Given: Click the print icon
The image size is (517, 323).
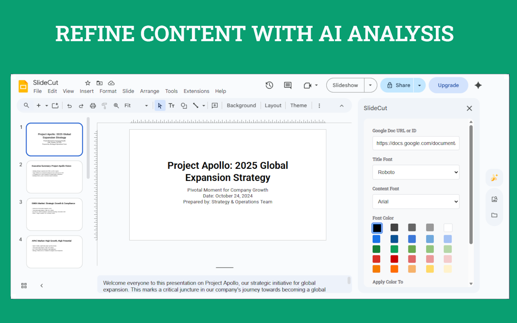Looking at the screenshot, I should tap(92, 105).
